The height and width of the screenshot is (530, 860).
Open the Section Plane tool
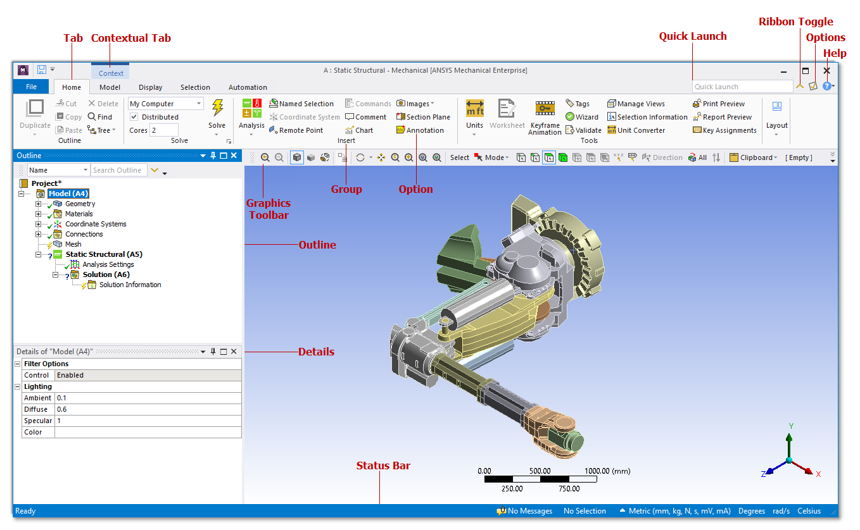[x=423, y=116]
